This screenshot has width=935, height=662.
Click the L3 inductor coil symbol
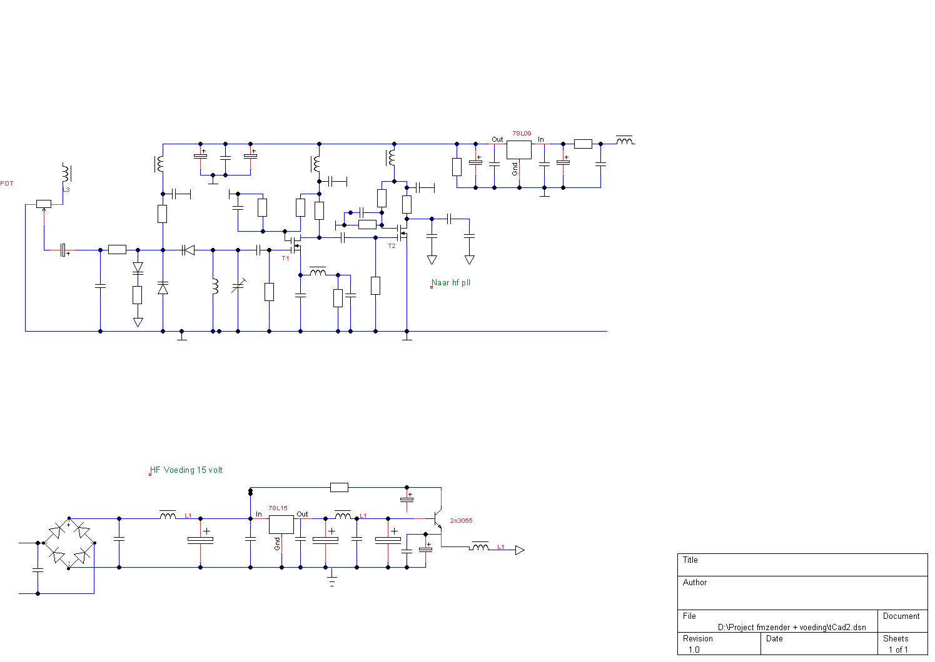point(66,173)
